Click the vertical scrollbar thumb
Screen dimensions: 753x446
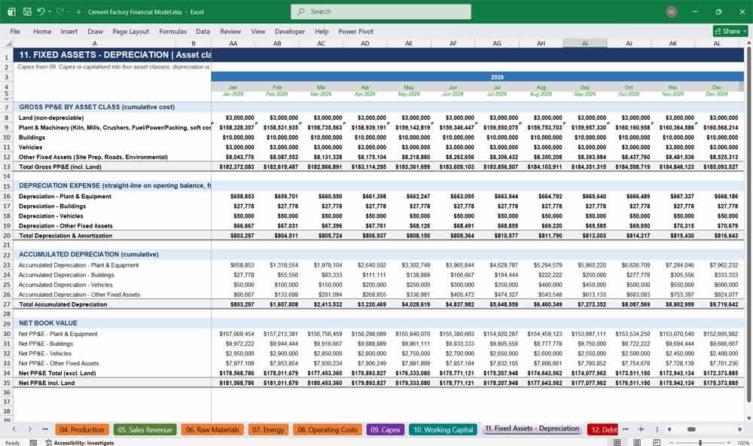748,225
